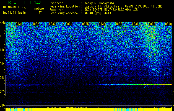The height and width of the screenshot is (111, 174).
Task: Click the 0936 time marker
Action: tap(102, 24)
